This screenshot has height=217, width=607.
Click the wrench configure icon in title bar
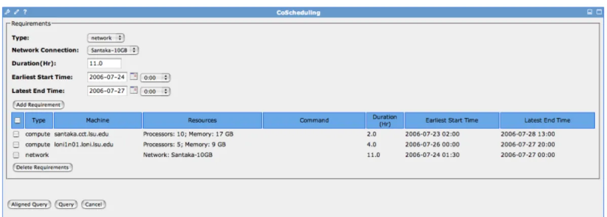click(7, 12)
